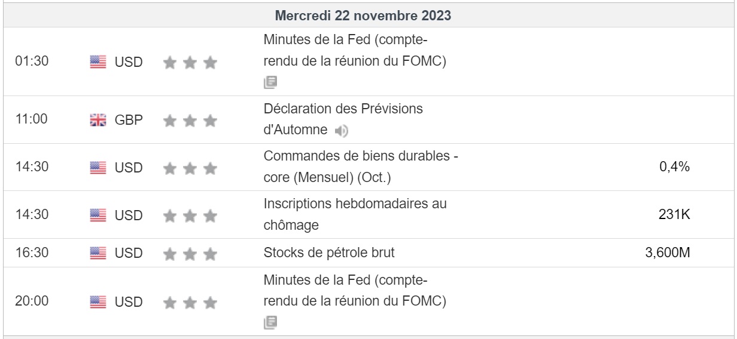Open Inscriptions hebdomadaires au chômage event
The height and width of the screenshot is (339, 737).
point(355,205)
